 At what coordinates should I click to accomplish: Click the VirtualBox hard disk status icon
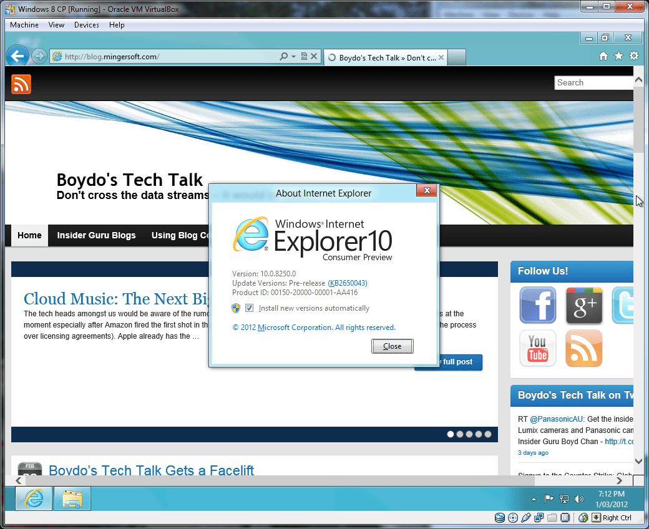click(x=500, y=517)
